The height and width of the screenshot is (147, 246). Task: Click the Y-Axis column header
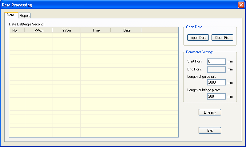[x=66, y=30]
